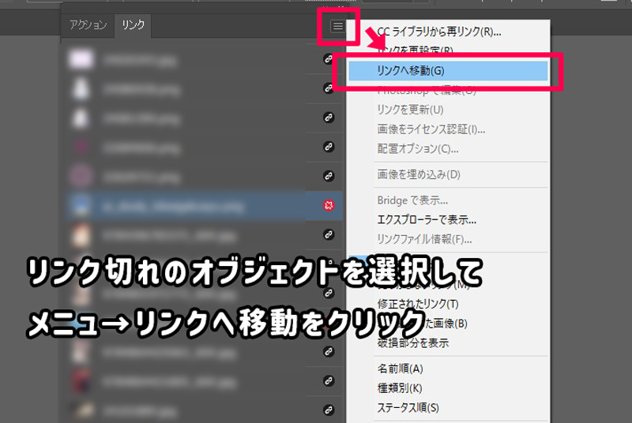Sort links with 名前順(A)
The image size is (632, 423).
400,369
